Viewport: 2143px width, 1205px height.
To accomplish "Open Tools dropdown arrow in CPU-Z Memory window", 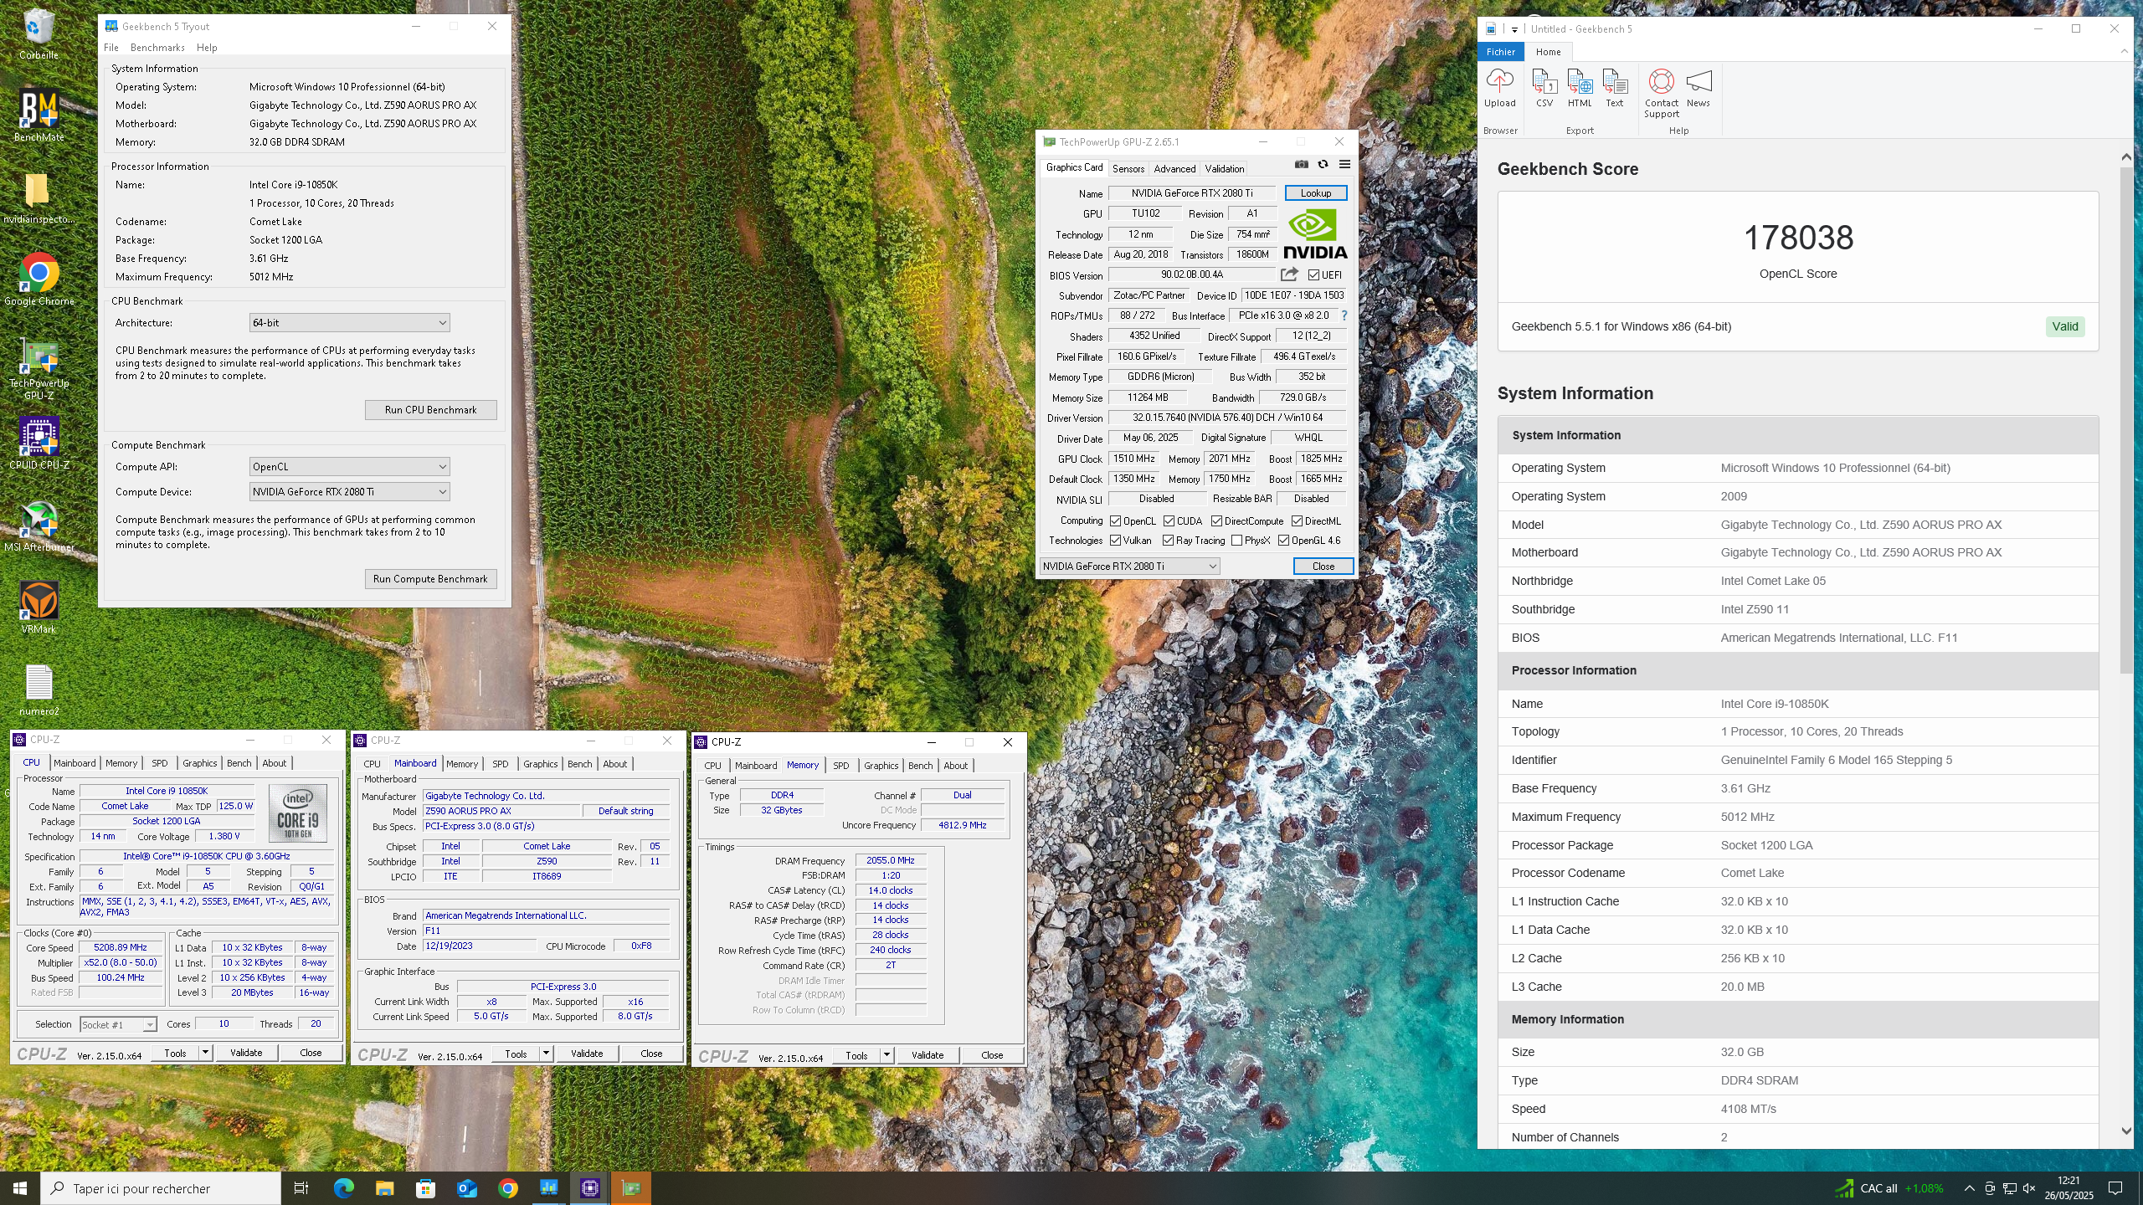I will (886, 1055).
